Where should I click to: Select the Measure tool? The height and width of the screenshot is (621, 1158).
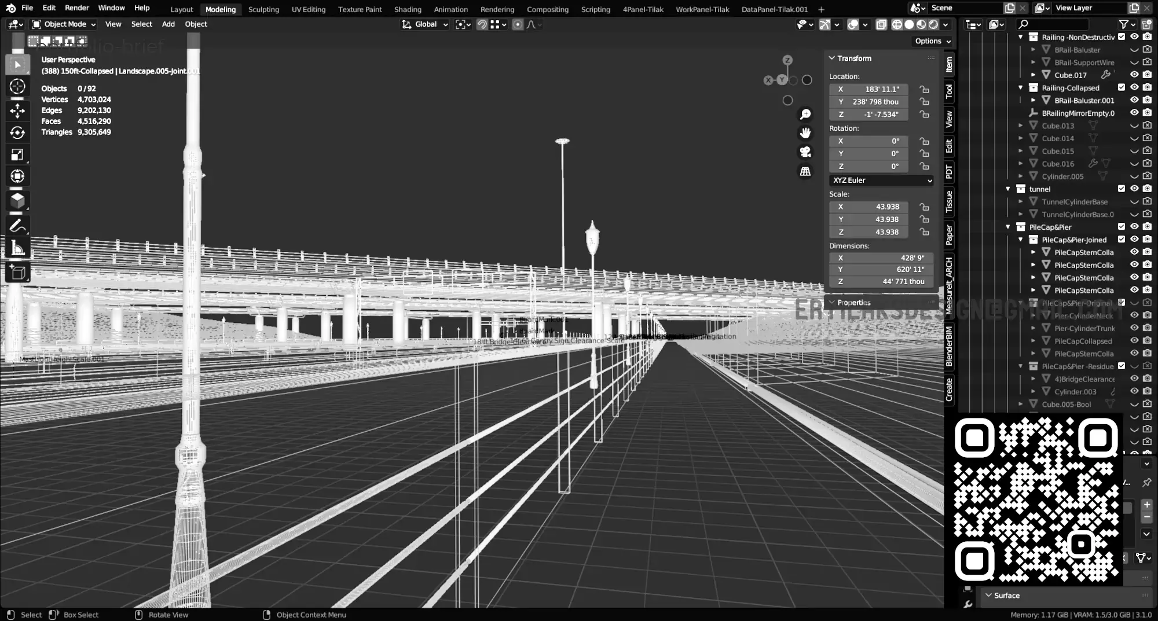17,248
